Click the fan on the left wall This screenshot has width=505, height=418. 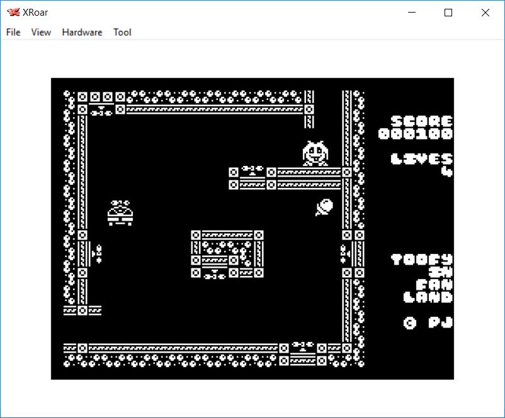point(96,253)
